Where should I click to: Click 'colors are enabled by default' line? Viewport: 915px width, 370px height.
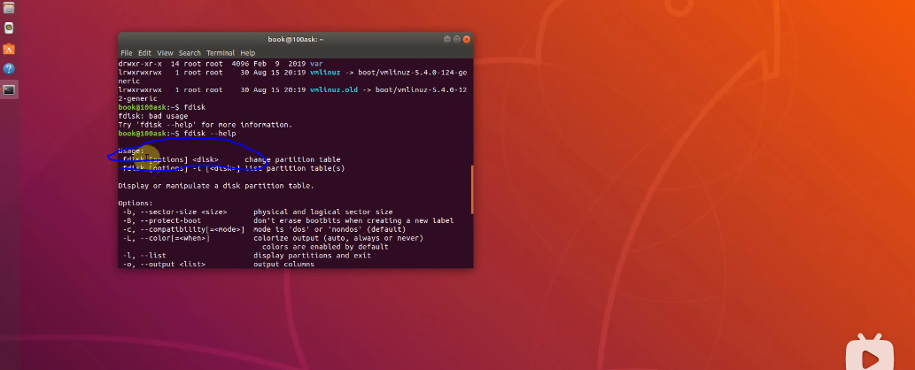click(x=325, y=247)
